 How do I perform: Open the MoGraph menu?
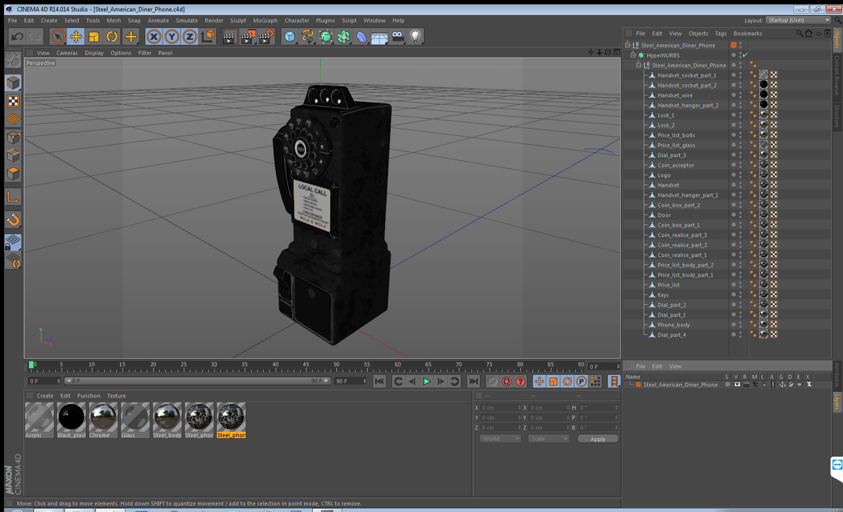point(265,20)
